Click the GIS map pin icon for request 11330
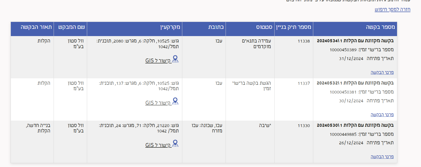 coord(175,144)
